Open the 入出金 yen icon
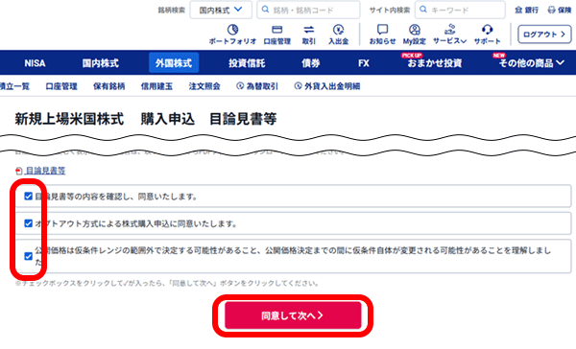The height and width of the screenshot is (349, 576). (338, 30)
